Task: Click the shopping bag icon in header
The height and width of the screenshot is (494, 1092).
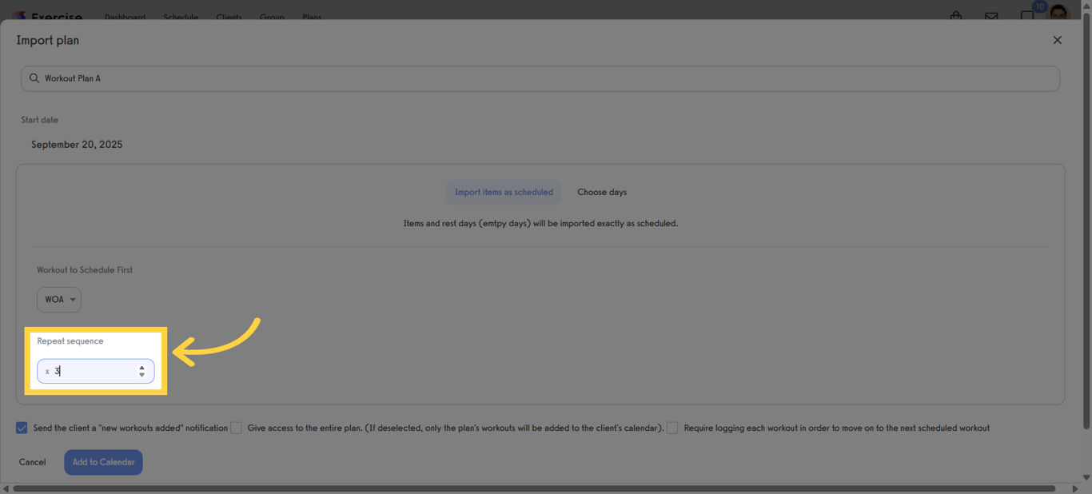Action: (x=956, y=15)
